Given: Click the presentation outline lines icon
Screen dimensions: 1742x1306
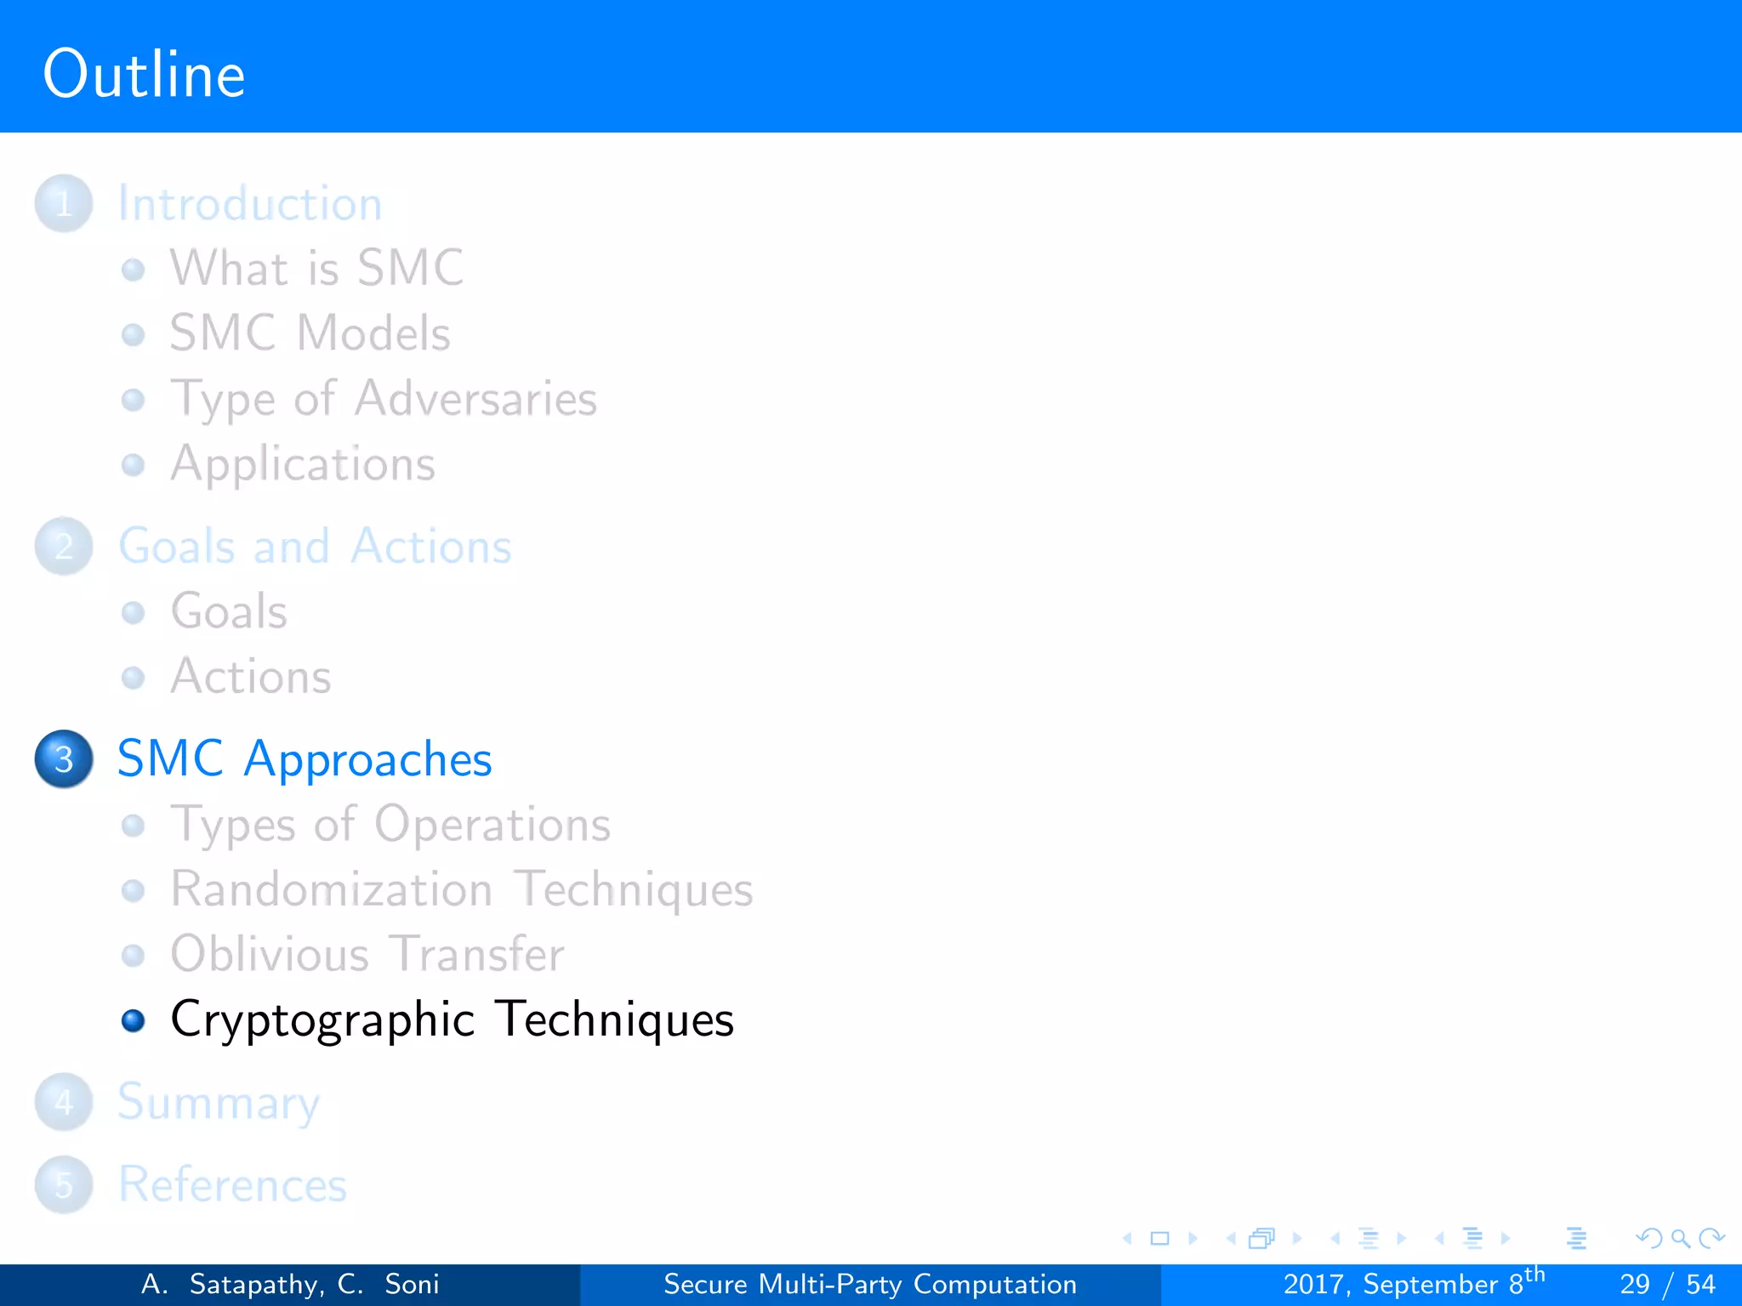Looking at the screenshot, I should click(1576, 1239).
